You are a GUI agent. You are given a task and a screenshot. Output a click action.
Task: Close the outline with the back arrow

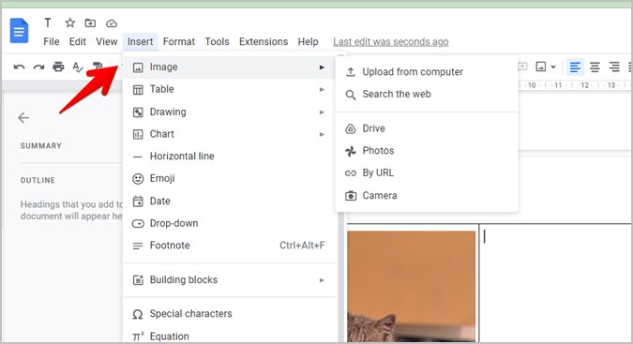(x=23, y=118)
